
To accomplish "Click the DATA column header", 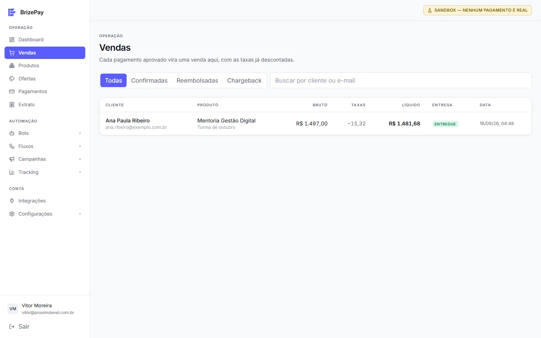I will click(x=485, y=105).
